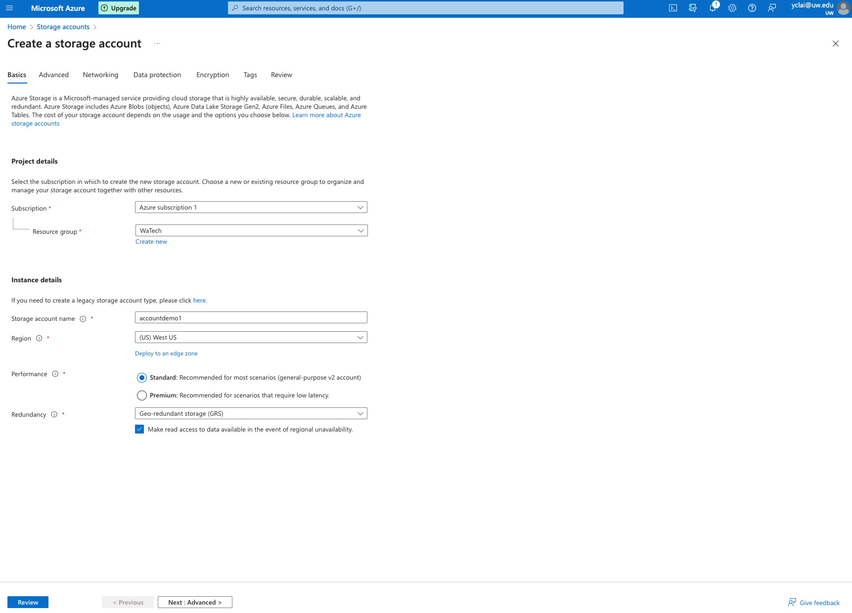Click the Next : Advanced button
Image resolution: width=852 pixels, height=613 pixels.
195,602
